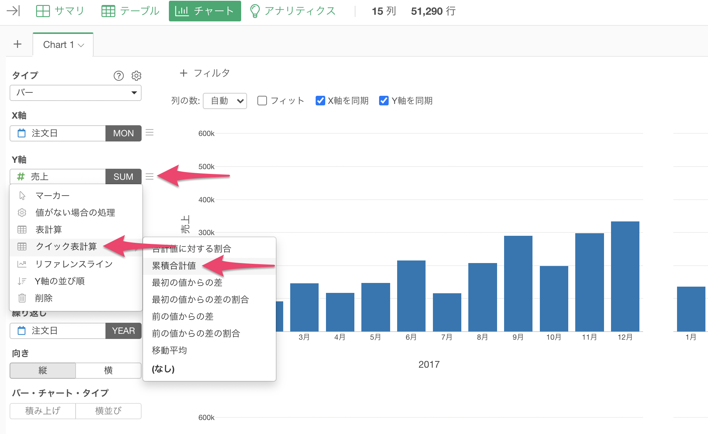Choose マーカー from the Y-axis menu
The width and height of the screenshot is (708, 434).
click(76, 195)
